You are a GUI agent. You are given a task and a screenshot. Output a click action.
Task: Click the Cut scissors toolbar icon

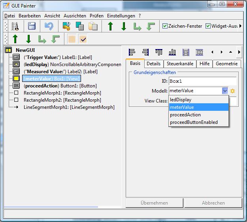coord(66,27)
